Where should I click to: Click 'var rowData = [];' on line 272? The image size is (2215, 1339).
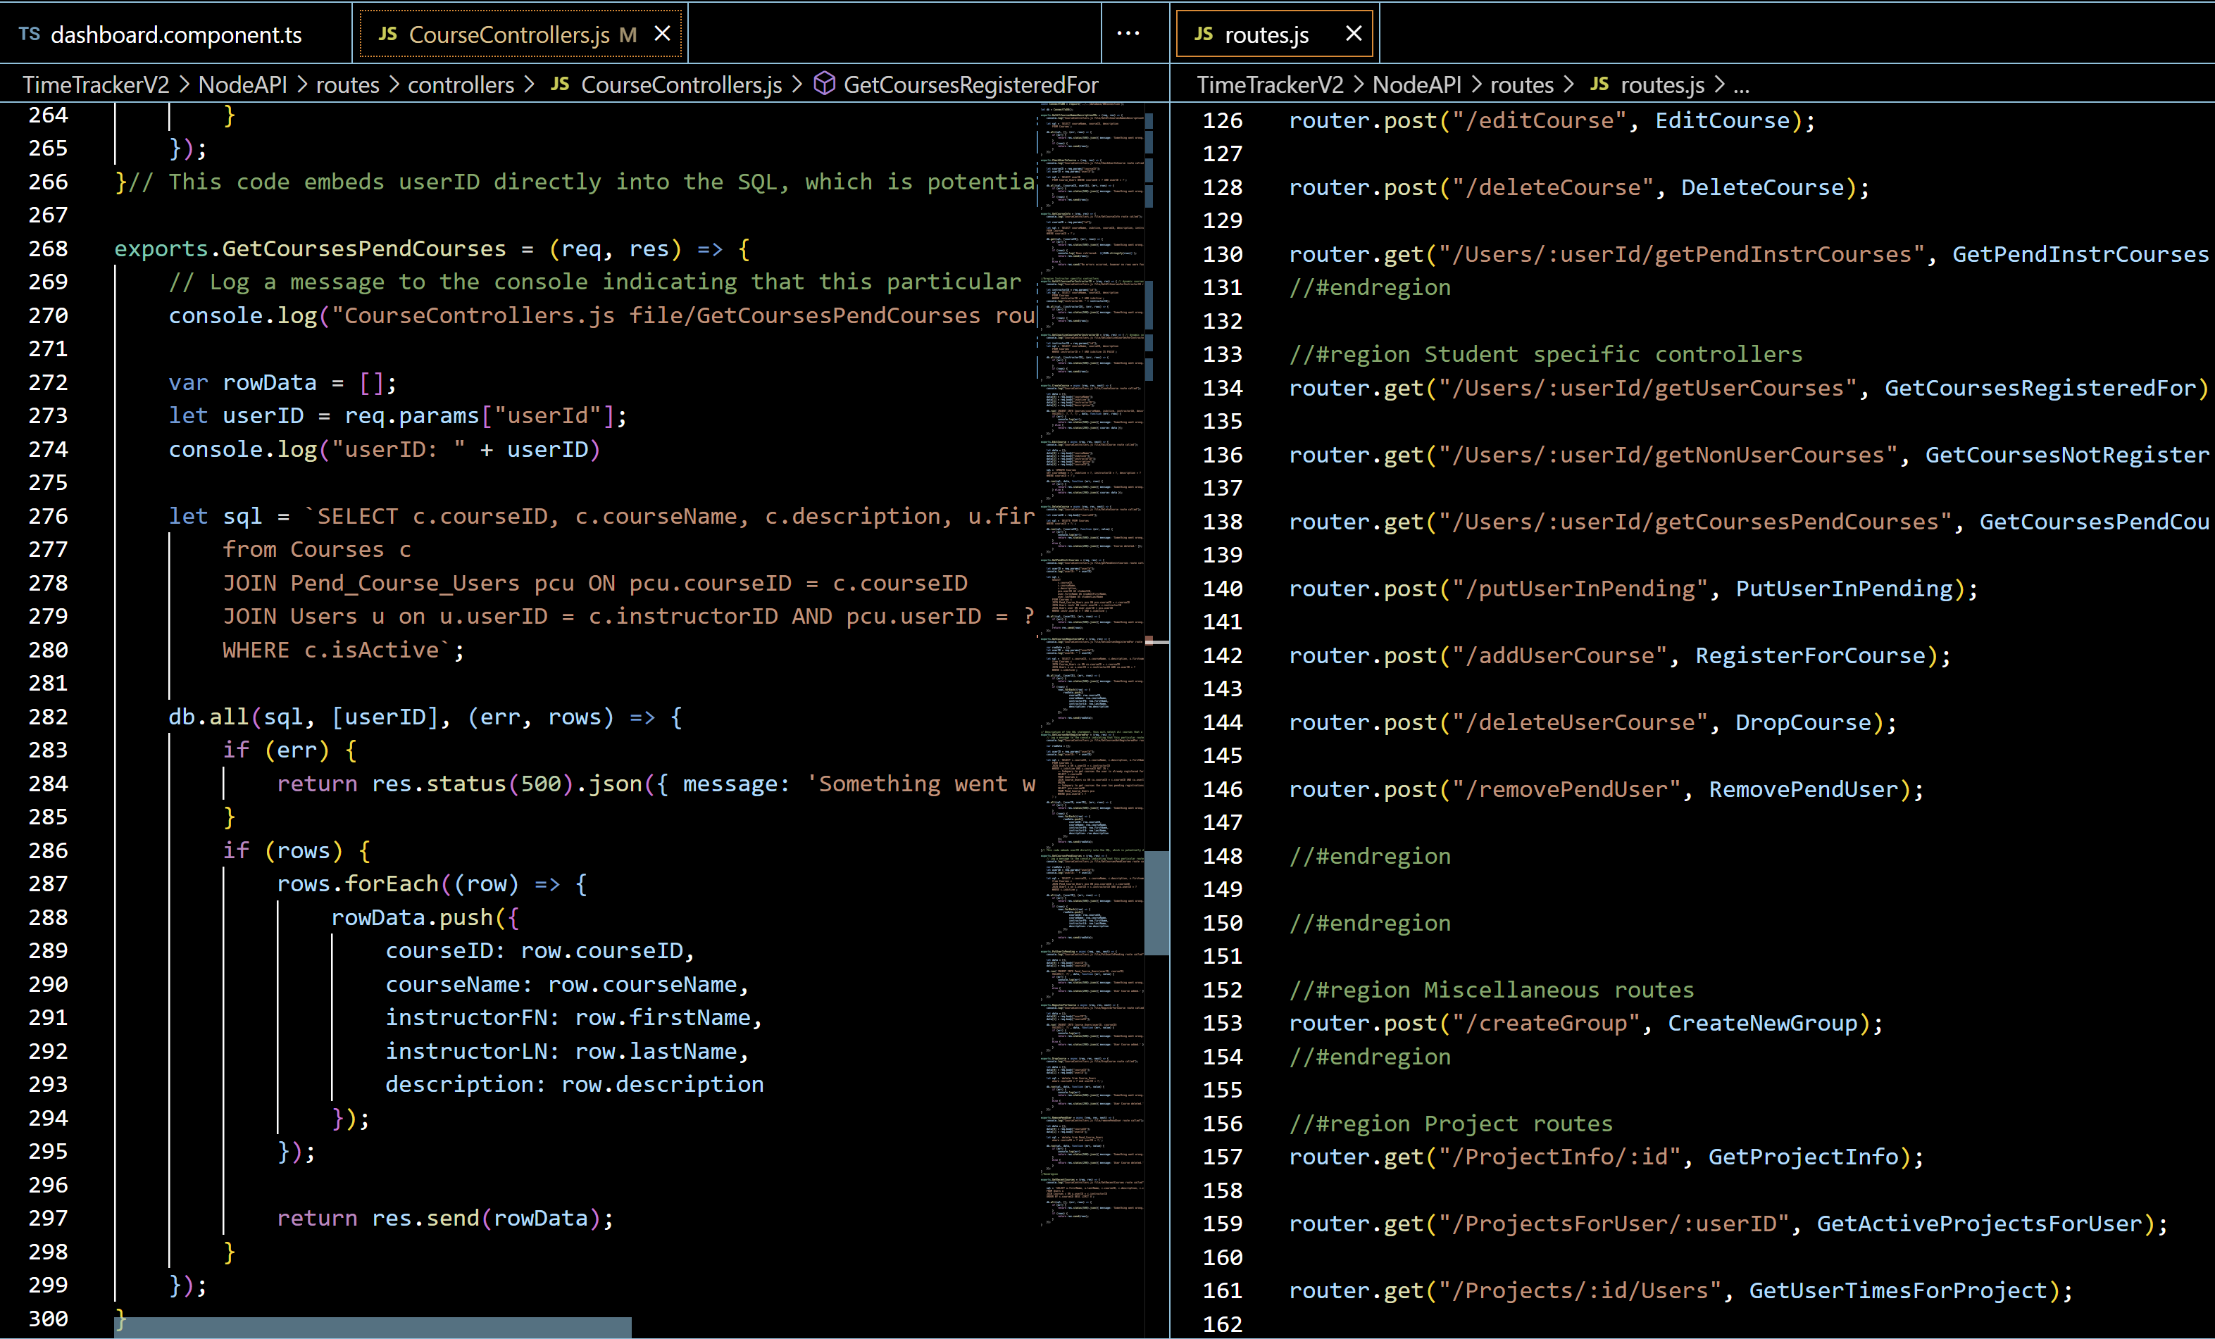[283, 383]
